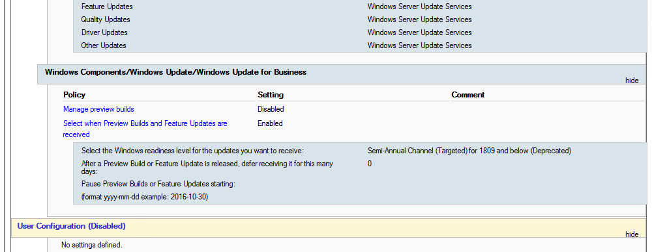Click the defer receiving days description text
Screen dimensions: 652x252
point(207,168)
